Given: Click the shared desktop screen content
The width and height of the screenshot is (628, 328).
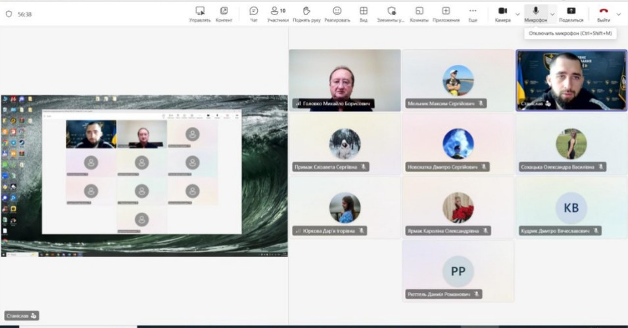Looking at the screenshot, I should click(x=144, y=176).
